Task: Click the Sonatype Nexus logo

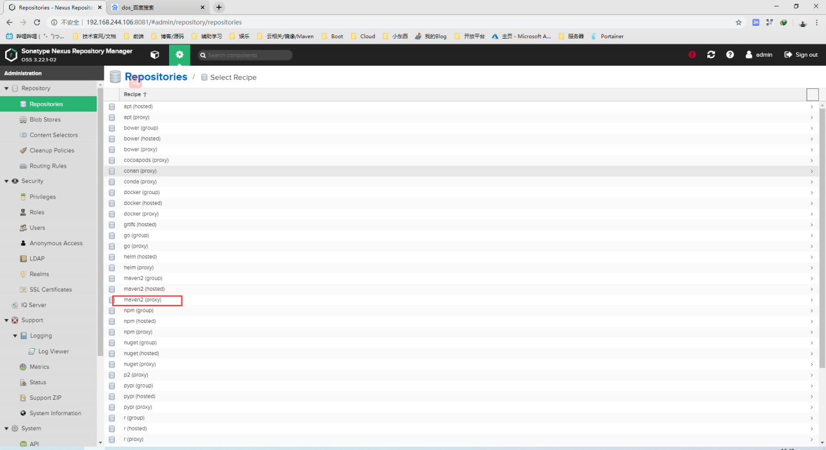Action: click(11, 55)
